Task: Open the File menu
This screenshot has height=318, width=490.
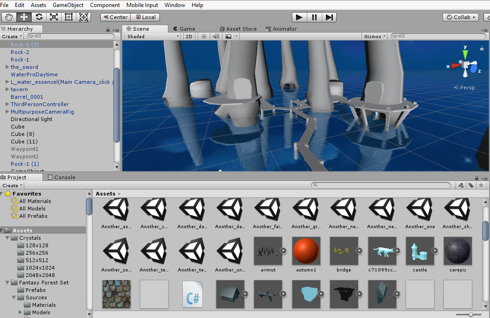Action: (4, 5)
